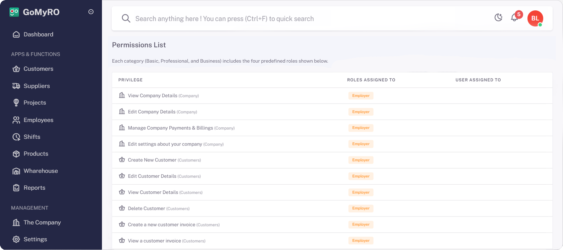Switch to dark mode via moon icon
Viewport: 563px width, 250px height.
click(498, 17)
